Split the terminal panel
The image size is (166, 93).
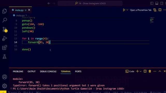coord(145,71)
